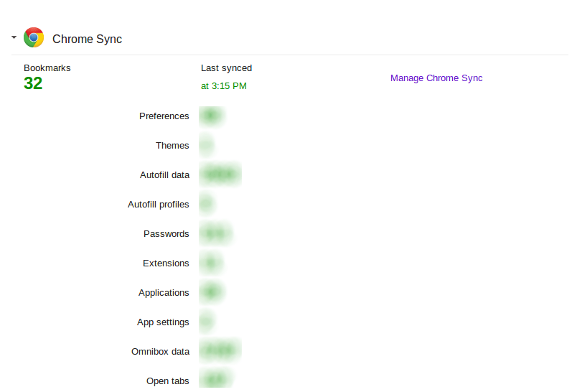Viewport: 577px width, 392px height.
Task: Click the 3:15 PM sync time
Action: (x=224, y=86)
